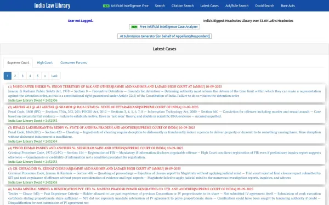Image resolution: width=329 pixels, height=205 pixels.
Task: Open Maha Mineral Mining case title
Action: pyautogui.click(x=131, y=189)
